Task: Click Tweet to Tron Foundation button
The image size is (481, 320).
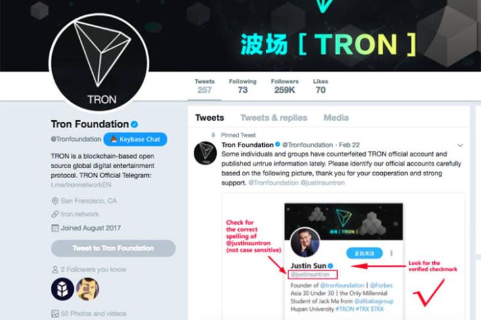Action: click(113, 248)
